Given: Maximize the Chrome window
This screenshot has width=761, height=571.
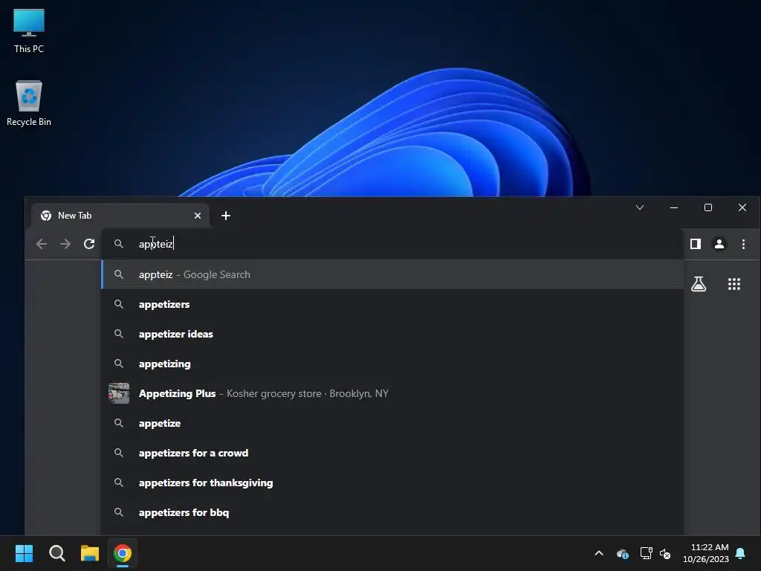Looking at the screenshot, I should pos(708,208).
